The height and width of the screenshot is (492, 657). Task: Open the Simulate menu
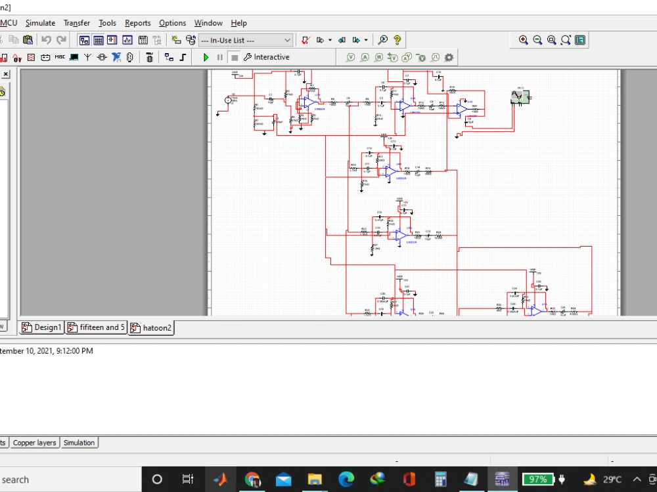[40, 23]
